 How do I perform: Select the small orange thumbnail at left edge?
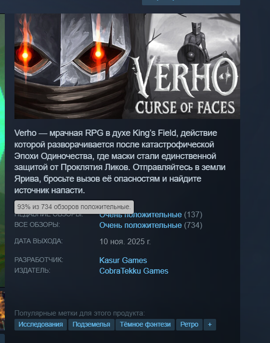pos(2,311)
